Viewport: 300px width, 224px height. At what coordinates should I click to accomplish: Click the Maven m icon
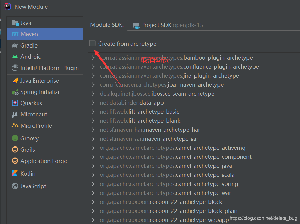(15, 34)
